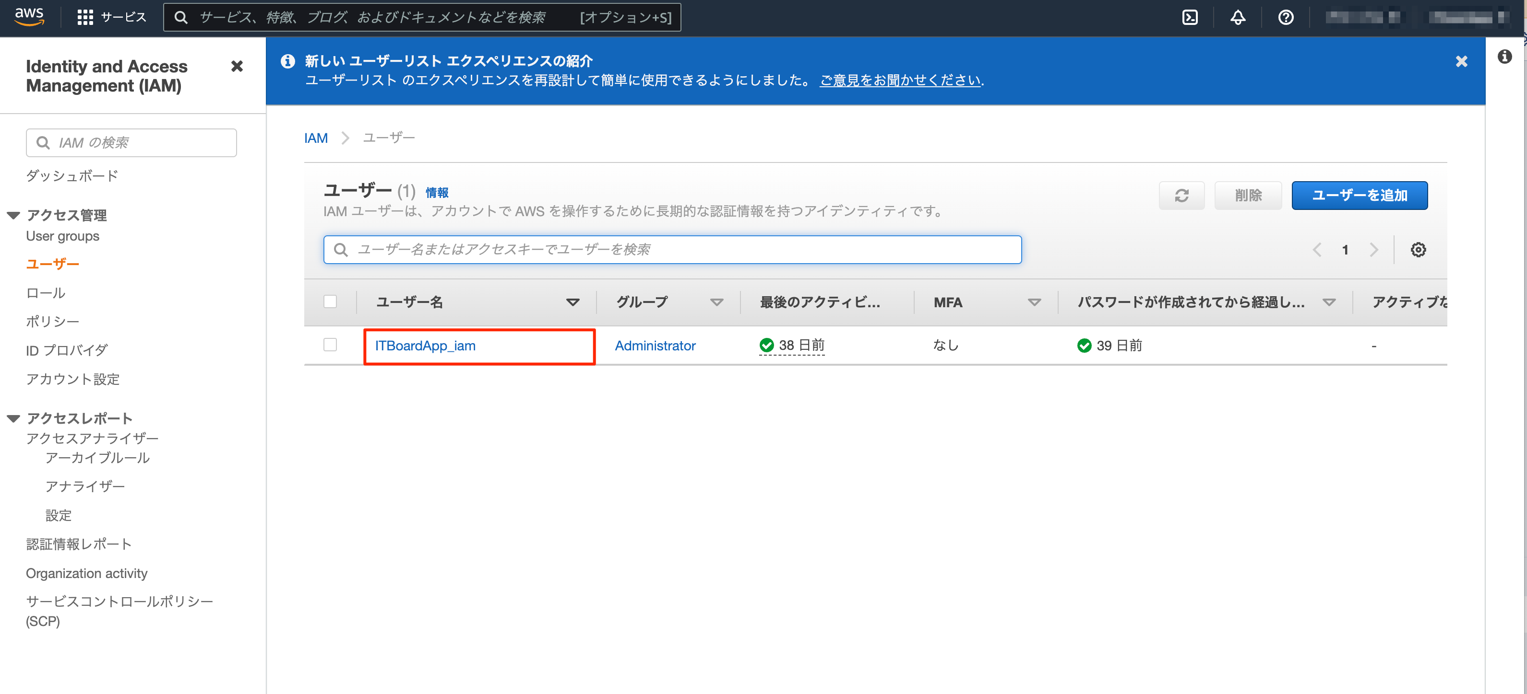This screenshot has height=694, width=1527.
Task: Select all users header checkbox
Action: tap(330, 302)
